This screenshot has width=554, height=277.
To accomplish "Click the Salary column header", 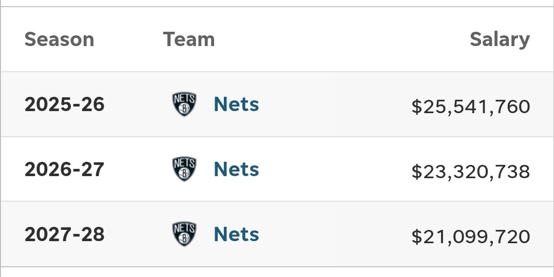I will [500, 39].
